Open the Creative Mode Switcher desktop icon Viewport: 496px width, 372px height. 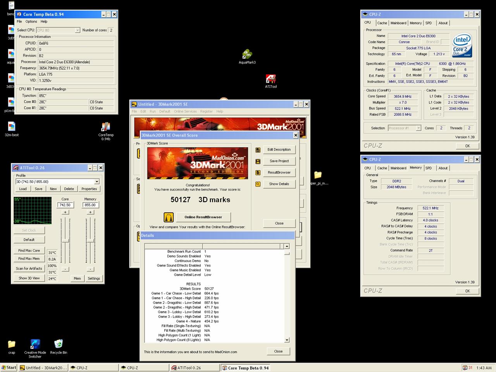click(35, 344)
